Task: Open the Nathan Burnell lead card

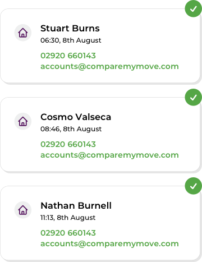Action: [100, 223]
